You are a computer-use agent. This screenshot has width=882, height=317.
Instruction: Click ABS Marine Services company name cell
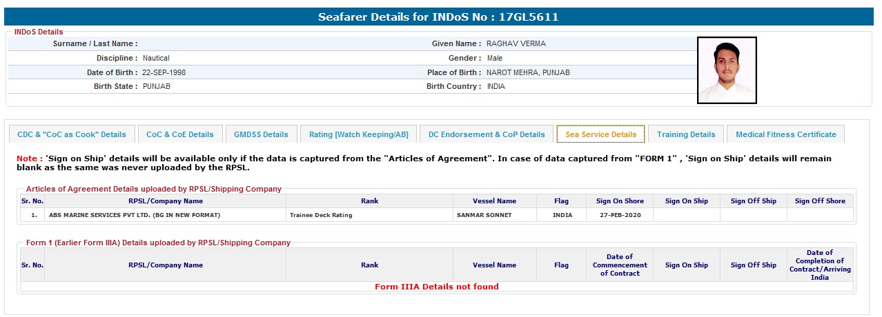tap(135, 215)
